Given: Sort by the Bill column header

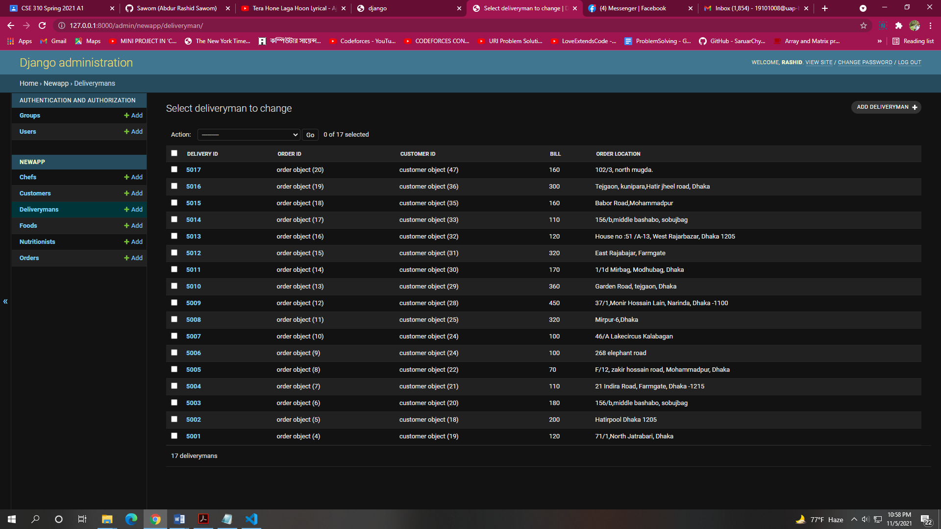Looking at the screenshot, I should 555,154.
